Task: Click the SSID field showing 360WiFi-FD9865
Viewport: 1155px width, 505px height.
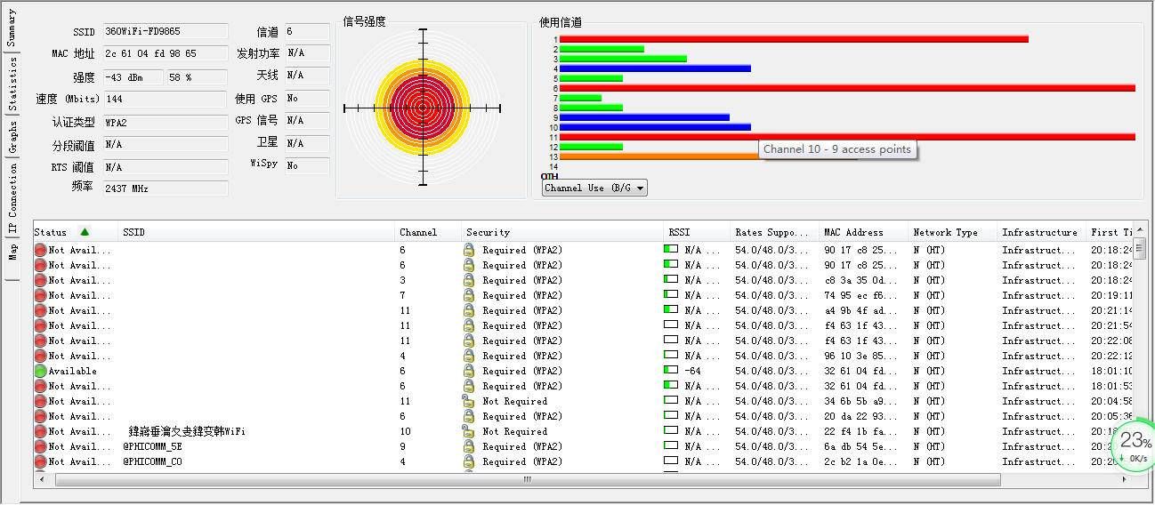Action: [166, 31]
